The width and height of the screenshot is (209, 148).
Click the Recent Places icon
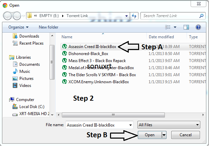point(15,43)
